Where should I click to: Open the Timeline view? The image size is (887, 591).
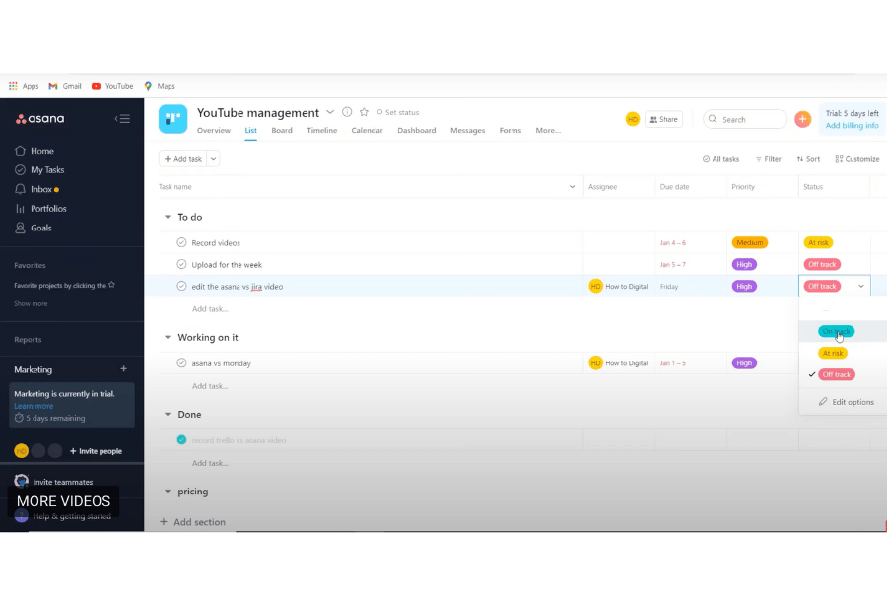(321, 129)
